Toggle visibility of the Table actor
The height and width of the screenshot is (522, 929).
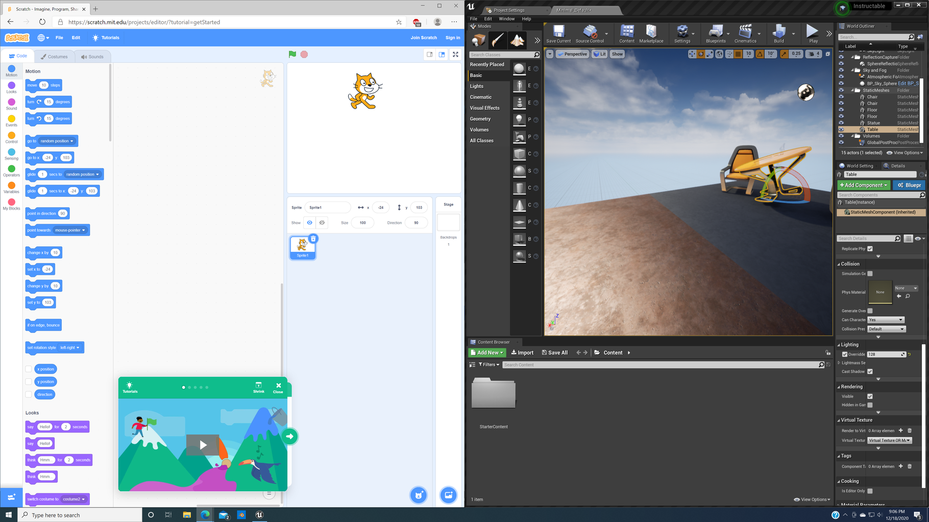point(841,129)
